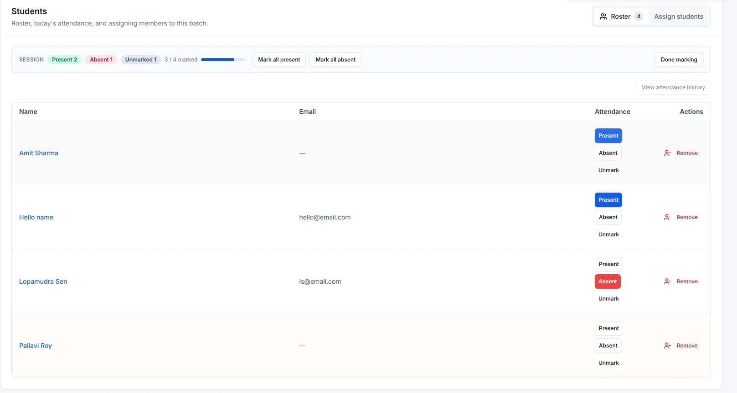Unmark attendance for Lopamudra Sen

[608, 299]
